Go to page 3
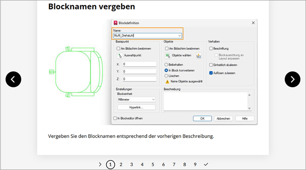The height and width of the screenshot is (170, 306). 131,165
